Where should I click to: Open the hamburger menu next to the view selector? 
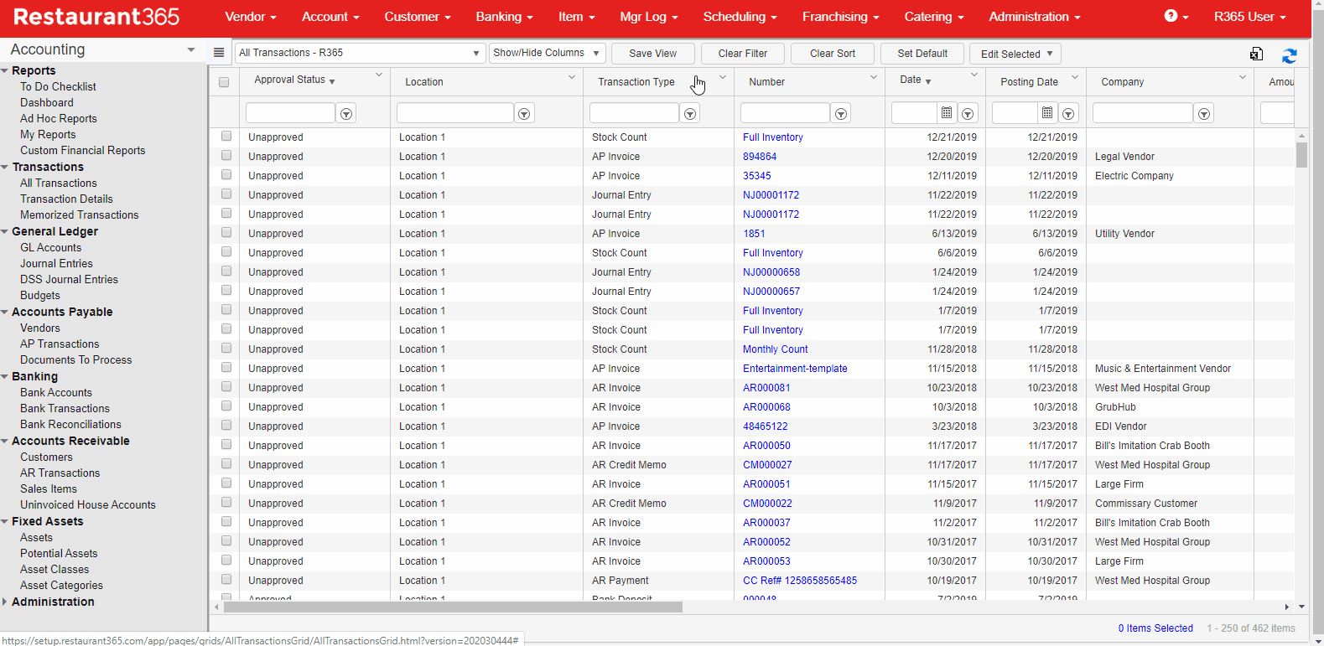tap(219, 53)
